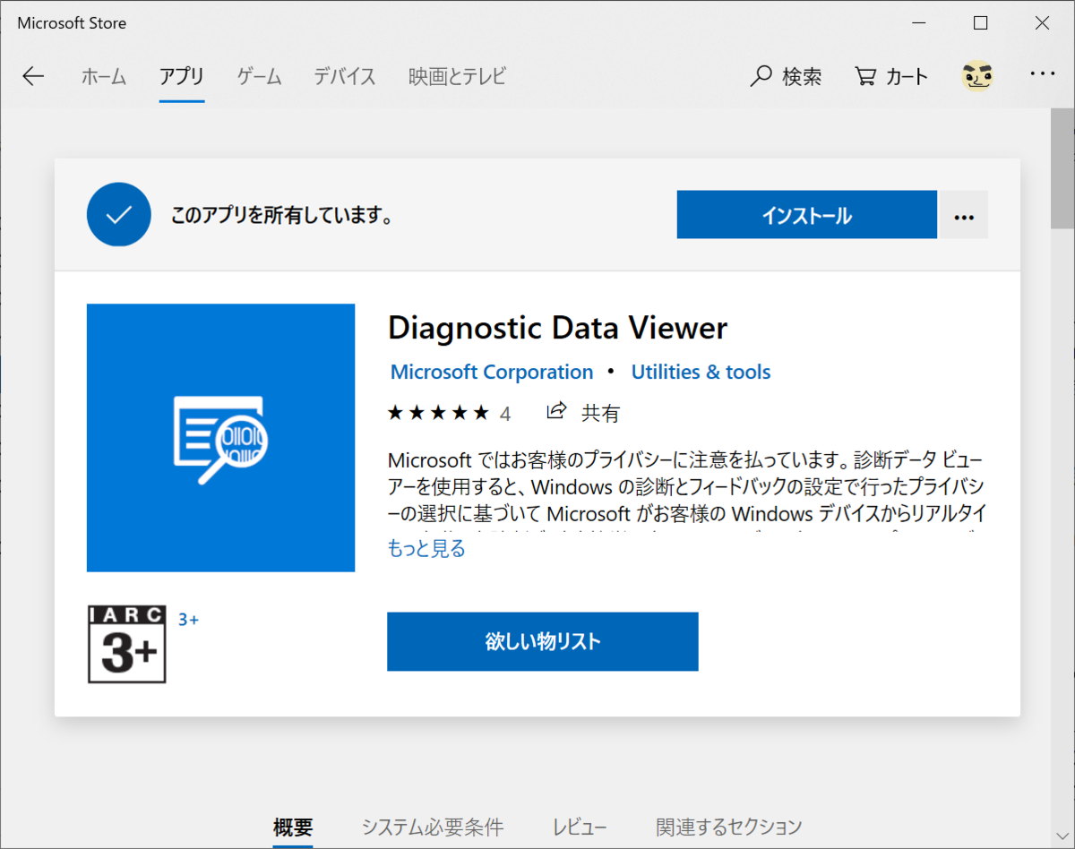Click the 3+ age rating link
This screenshot has width=1075, height=849.
tap(188, 619)
